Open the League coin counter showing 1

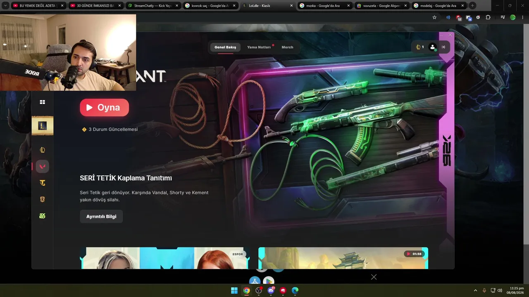pos(420,47)
